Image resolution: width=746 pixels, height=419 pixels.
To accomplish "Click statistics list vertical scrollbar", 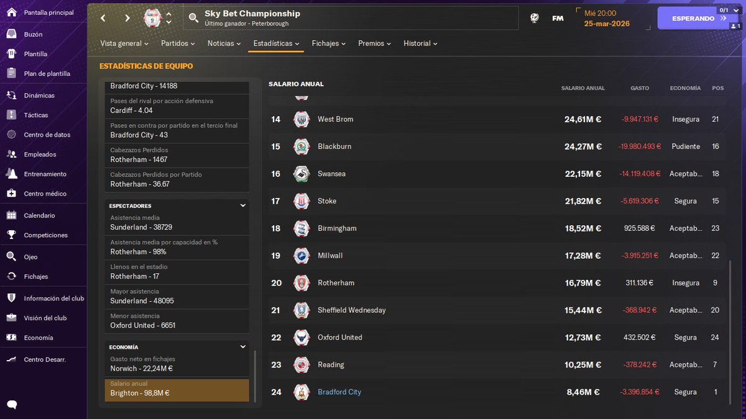I will (x=254, y=377).
